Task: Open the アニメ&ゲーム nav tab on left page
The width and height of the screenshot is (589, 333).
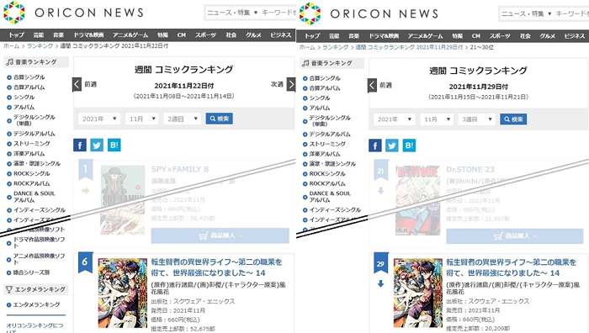Action: 130,35
